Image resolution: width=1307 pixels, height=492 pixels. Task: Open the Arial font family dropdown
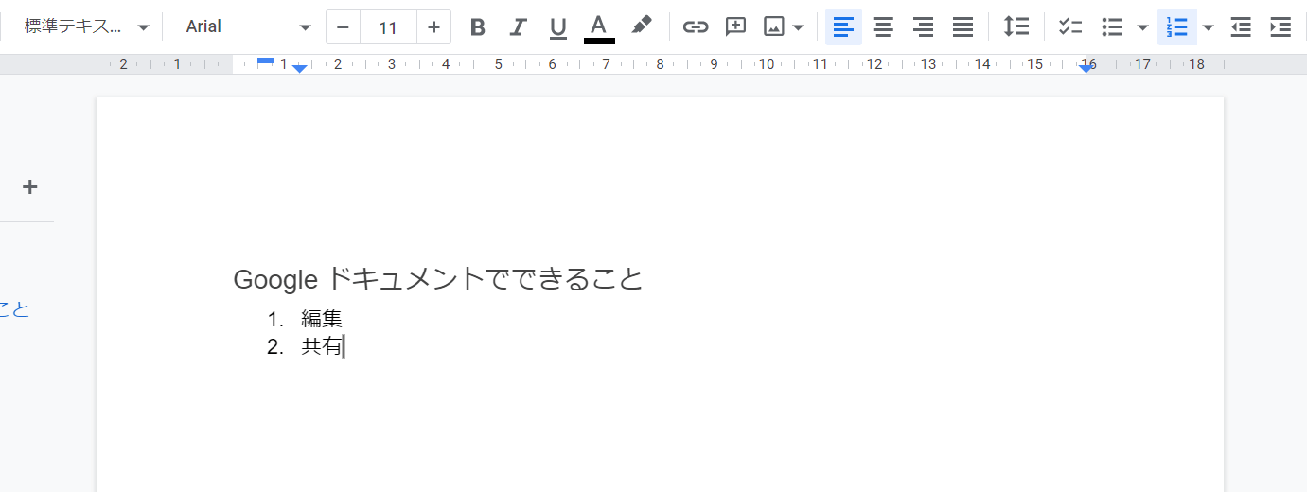click(248, 26)
